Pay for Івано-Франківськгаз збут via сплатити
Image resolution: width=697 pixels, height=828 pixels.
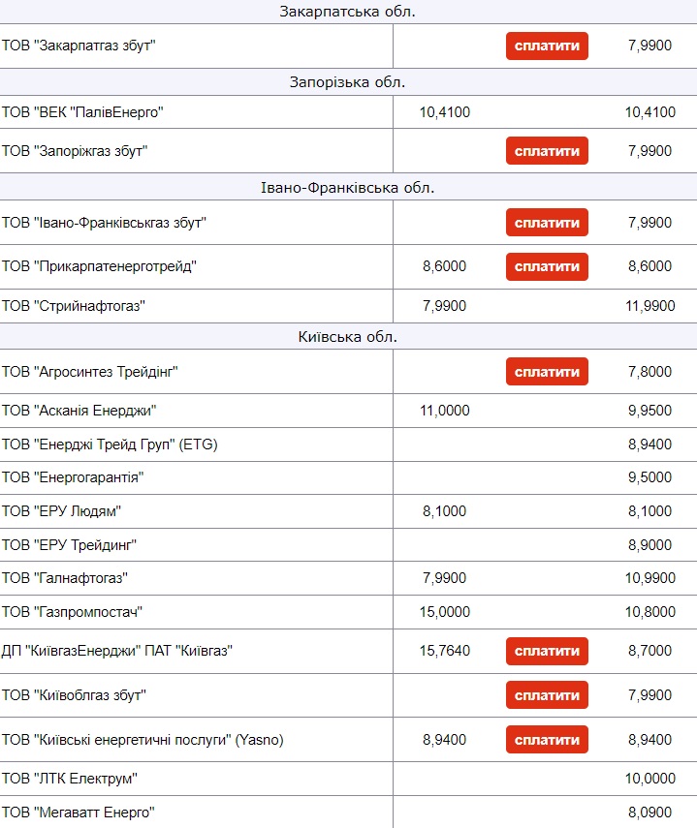coord(547,223)
